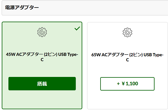Click the 45W ACアダプター (2ピン) USB Type-C title
Viewport: 168px width, 111px height.
click(42, 57)
